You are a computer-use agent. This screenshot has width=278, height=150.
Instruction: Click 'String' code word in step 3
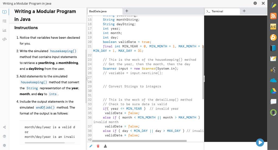click(x=32, y=88)
